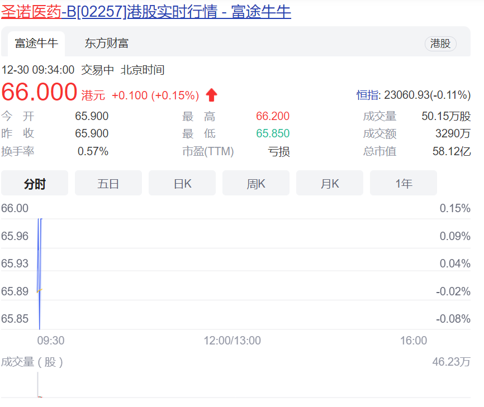484x407 pixels.
Task: Select the 五日 chart tab
Action: [x=108, y=184]
